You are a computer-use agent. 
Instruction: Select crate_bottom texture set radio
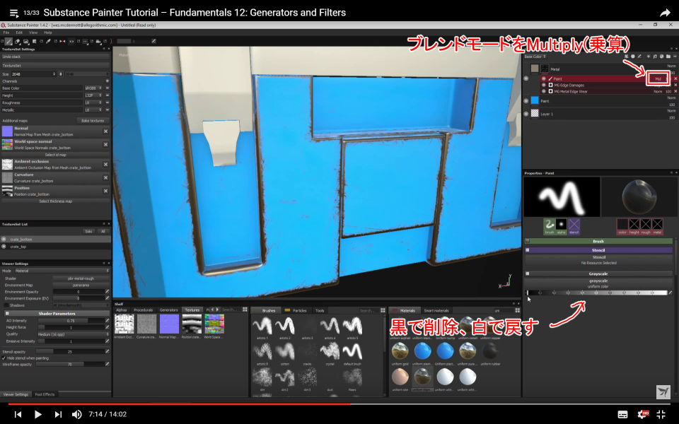(4, 240)
